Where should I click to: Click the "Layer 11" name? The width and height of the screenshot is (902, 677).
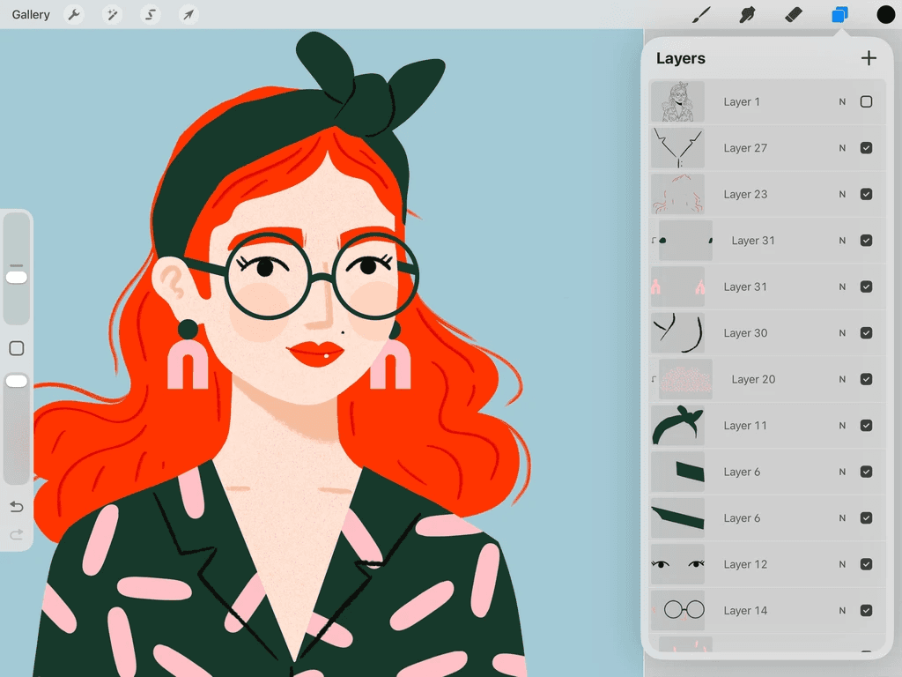pos(745,426)
